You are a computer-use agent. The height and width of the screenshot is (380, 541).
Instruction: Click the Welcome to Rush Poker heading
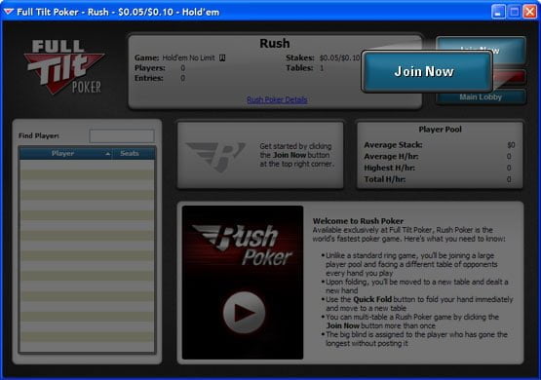pyautogui.click(x=358, y=221)
